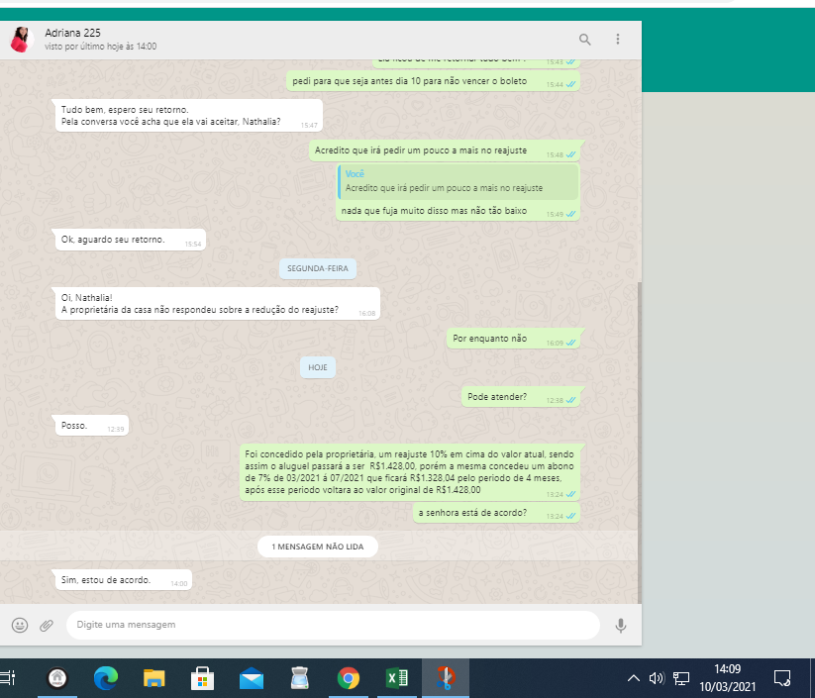Open Excel from the taskbar
This screenshot has width=815, height=698.
397,678
